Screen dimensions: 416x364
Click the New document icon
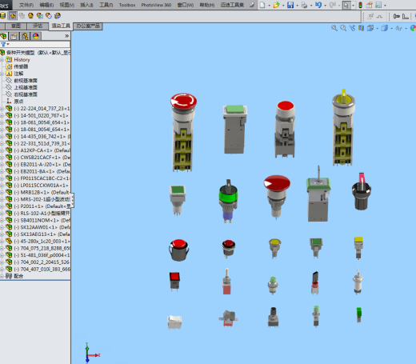click(262, 5)
